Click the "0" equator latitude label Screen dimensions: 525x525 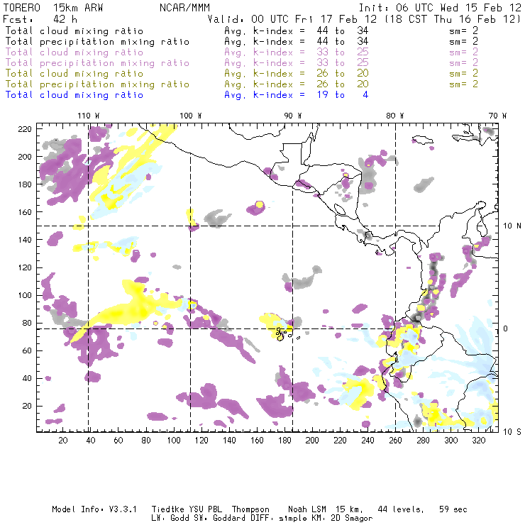coord(506,328)
